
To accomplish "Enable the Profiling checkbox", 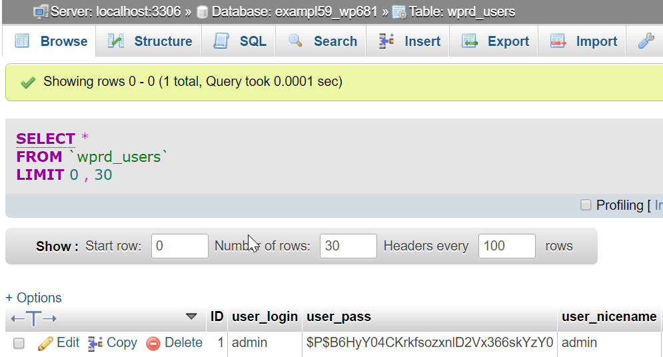I will (x=586, y=205).
